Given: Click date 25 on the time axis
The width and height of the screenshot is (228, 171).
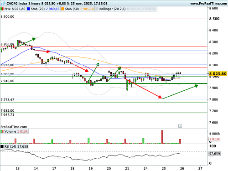Looking at the screenshot, I should click(x=164, y=168).
